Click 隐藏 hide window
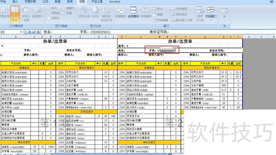276x155 pixels. (158, 14)
